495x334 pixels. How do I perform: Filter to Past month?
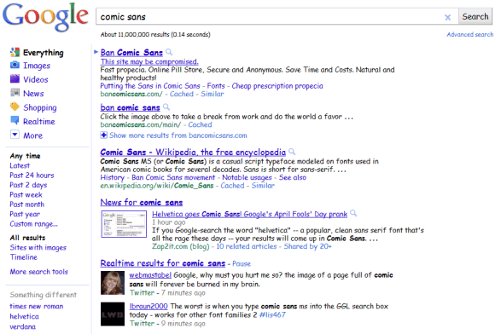pyautogui.click(x=26, y=204)
